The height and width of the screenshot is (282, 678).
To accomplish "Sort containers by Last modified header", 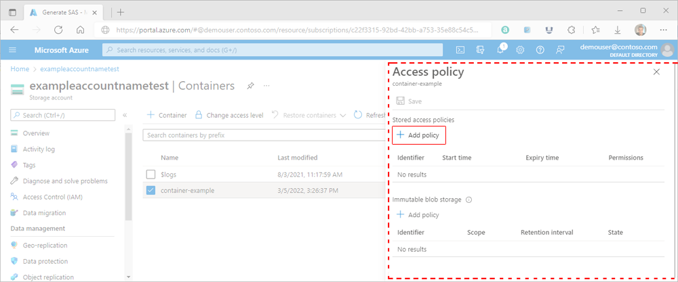I will (298, 158).
